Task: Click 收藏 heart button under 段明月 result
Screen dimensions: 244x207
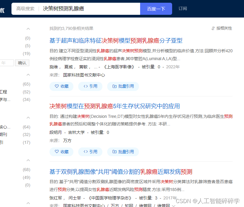Action: tap(62, 152)
